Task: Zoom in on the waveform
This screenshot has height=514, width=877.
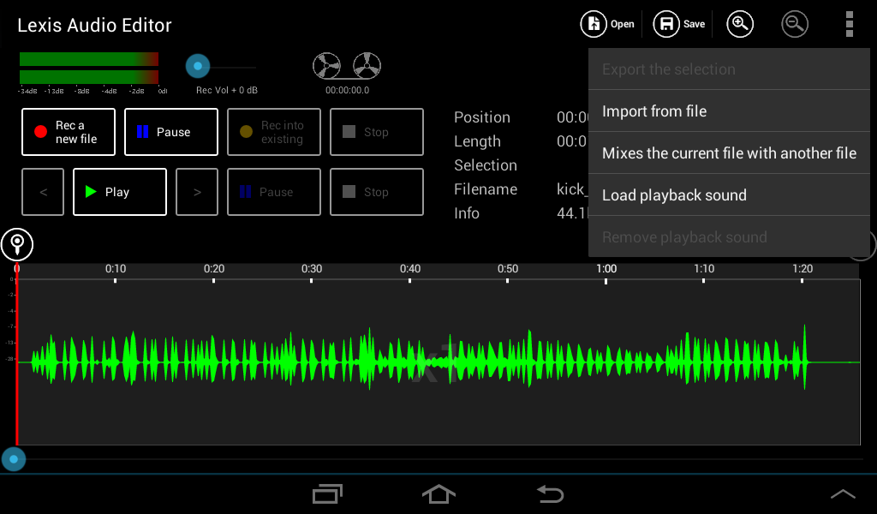Action: coord(739,24)
